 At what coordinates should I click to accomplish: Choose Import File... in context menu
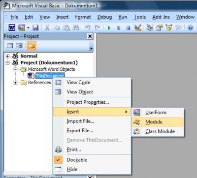(92, 121)
